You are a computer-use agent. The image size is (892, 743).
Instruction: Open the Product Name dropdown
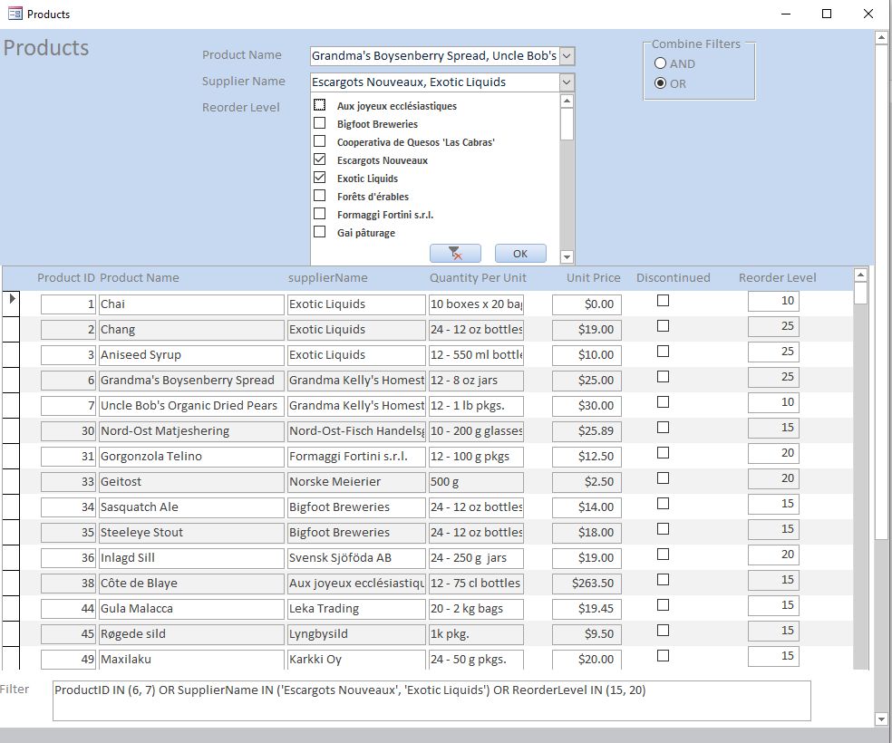pyautogui.click(x=567, y=56)
